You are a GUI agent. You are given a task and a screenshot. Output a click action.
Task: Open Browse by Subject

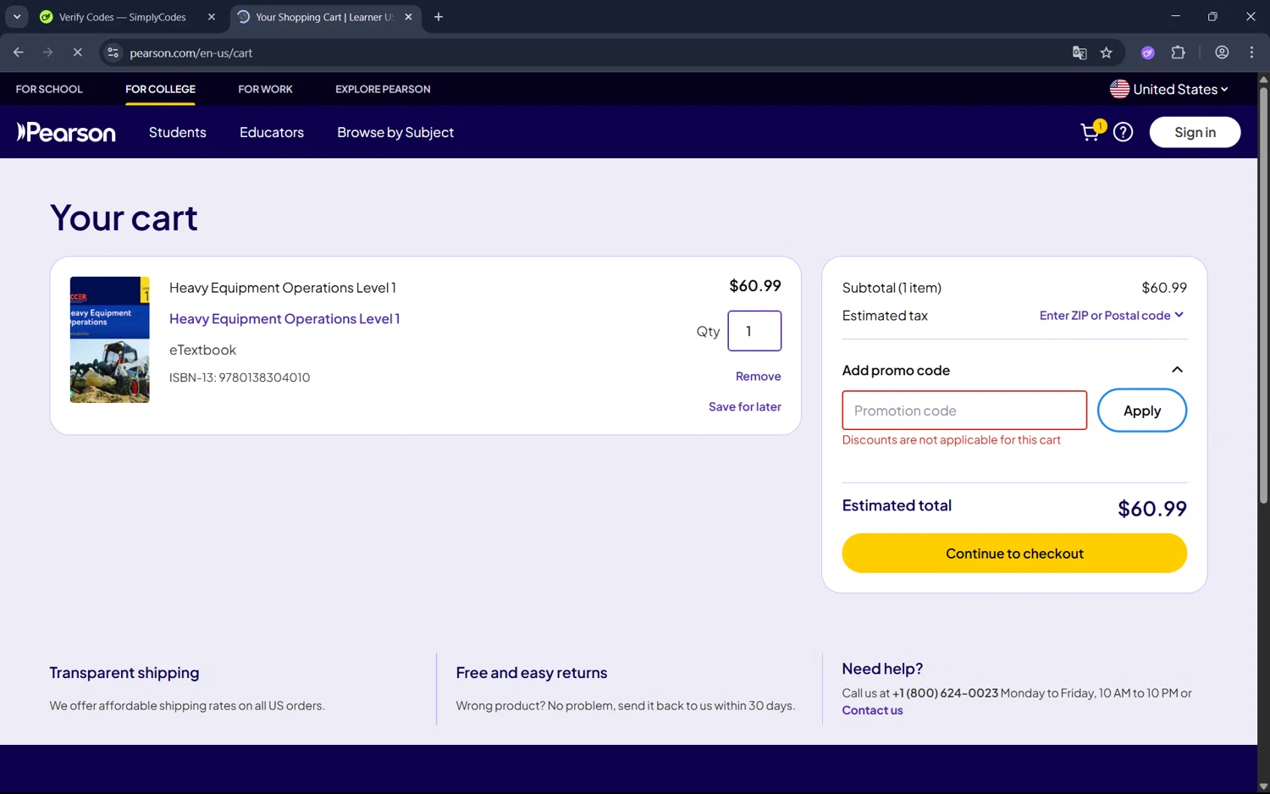pos(395,132)
